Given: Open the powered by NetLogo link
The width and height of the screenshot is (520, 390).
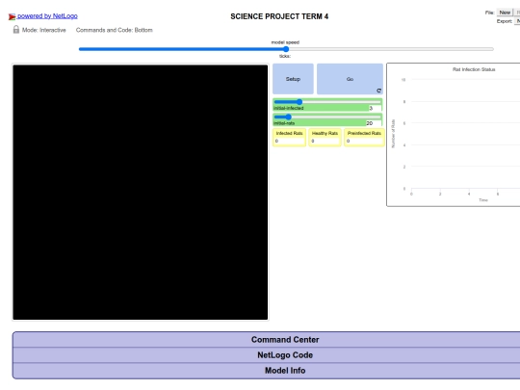Looking at the screenshot, I should click(47, 16).
